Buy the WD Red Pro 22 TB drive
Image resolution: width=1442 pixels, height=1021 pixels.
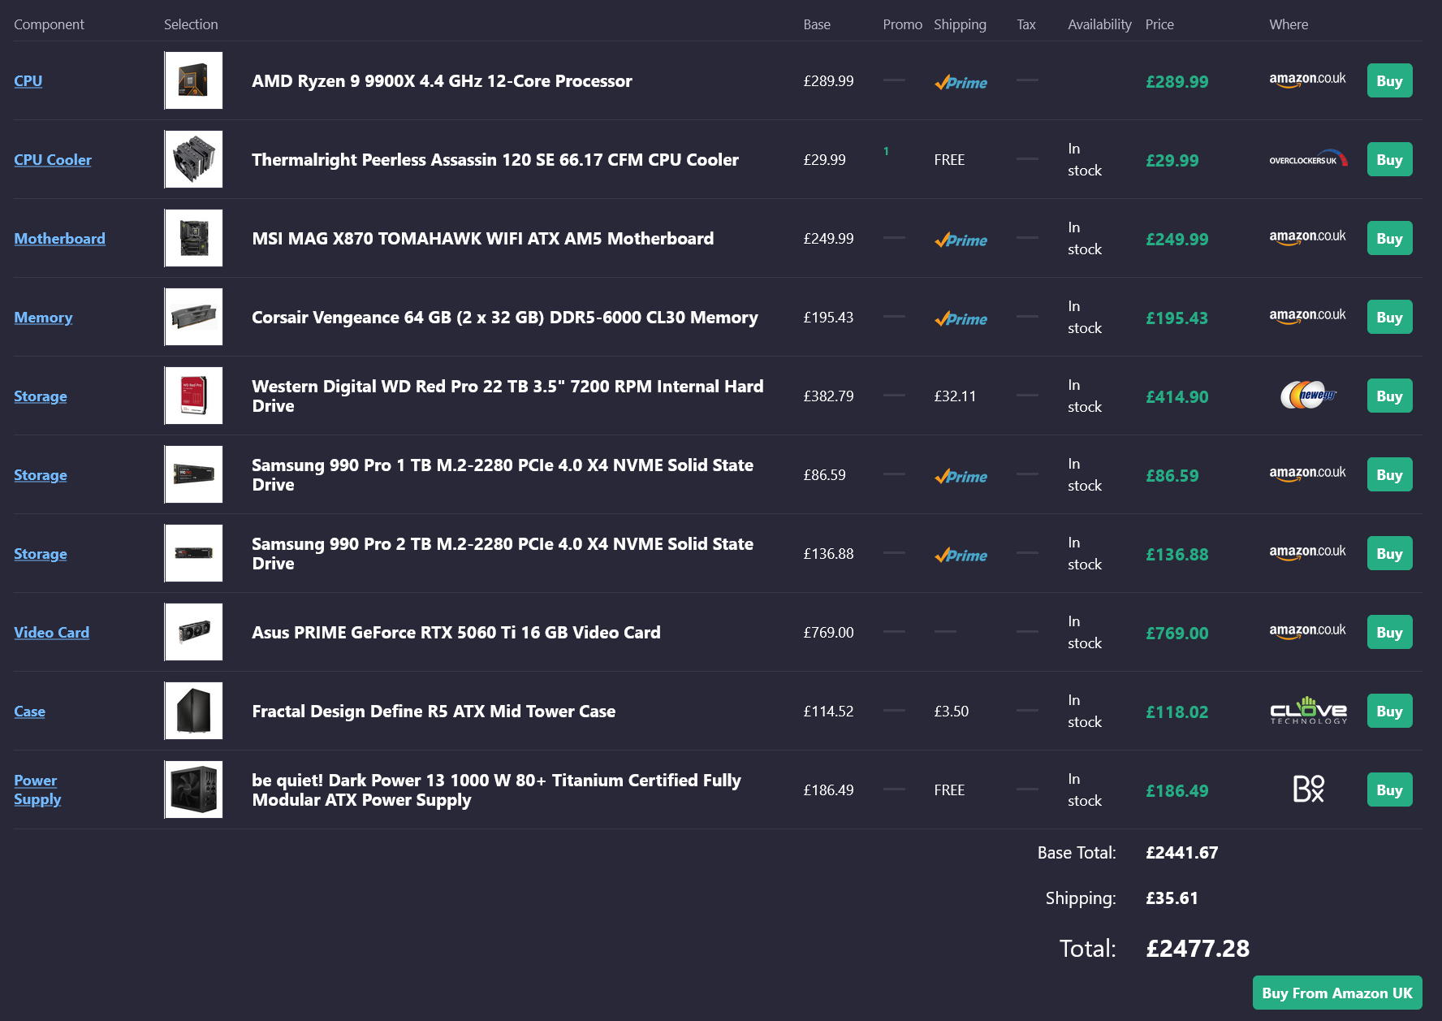1389,396
